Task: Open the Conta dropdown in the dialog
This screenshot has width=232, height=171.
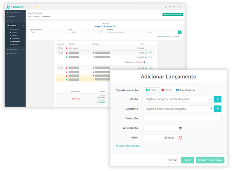Action: [179, 99]
